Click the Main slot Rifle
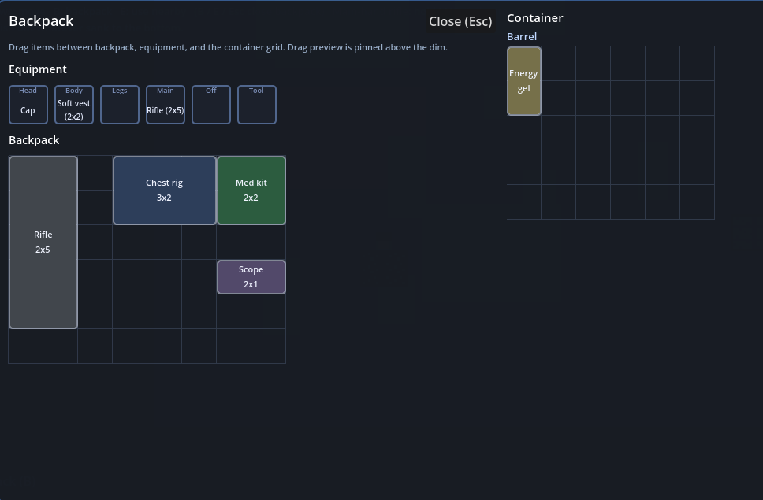The height and width of the screenshot is (500, 763). (166, 105)
